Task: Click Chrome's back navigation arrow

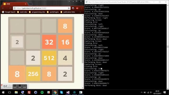Action: click(3, 8)
